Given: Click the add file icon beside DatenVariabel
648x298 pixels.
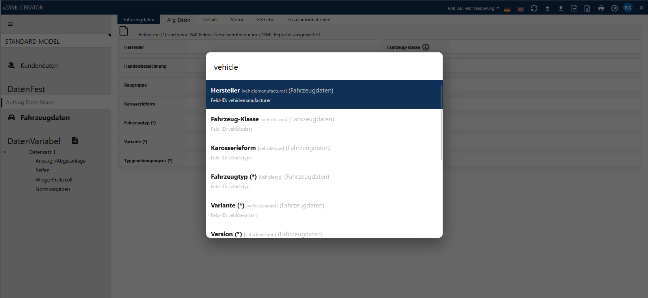Looking at the screenshot, I should [x=75, y=141].
